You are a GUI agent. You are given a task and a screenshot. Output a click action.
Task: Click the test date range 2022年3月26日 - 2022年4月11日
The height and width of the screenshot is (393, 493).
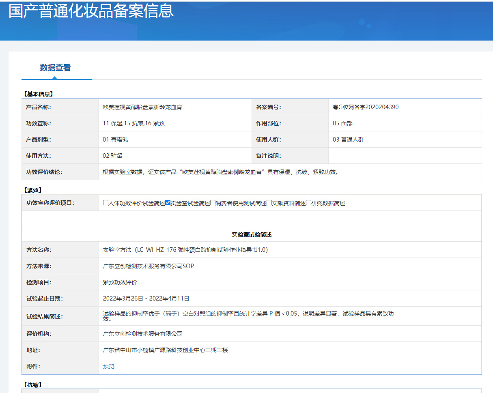[x=146, y=299]
